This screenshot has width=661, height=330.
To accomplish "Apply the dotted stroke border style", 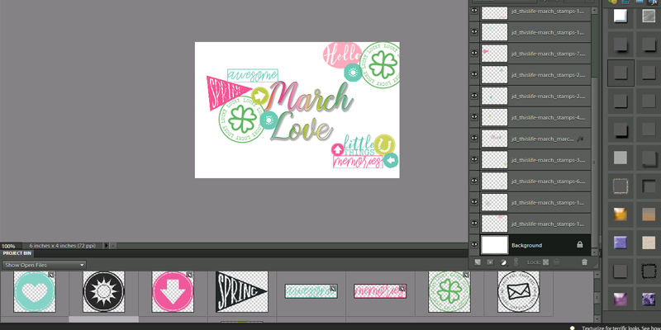I will click(621, 186).
